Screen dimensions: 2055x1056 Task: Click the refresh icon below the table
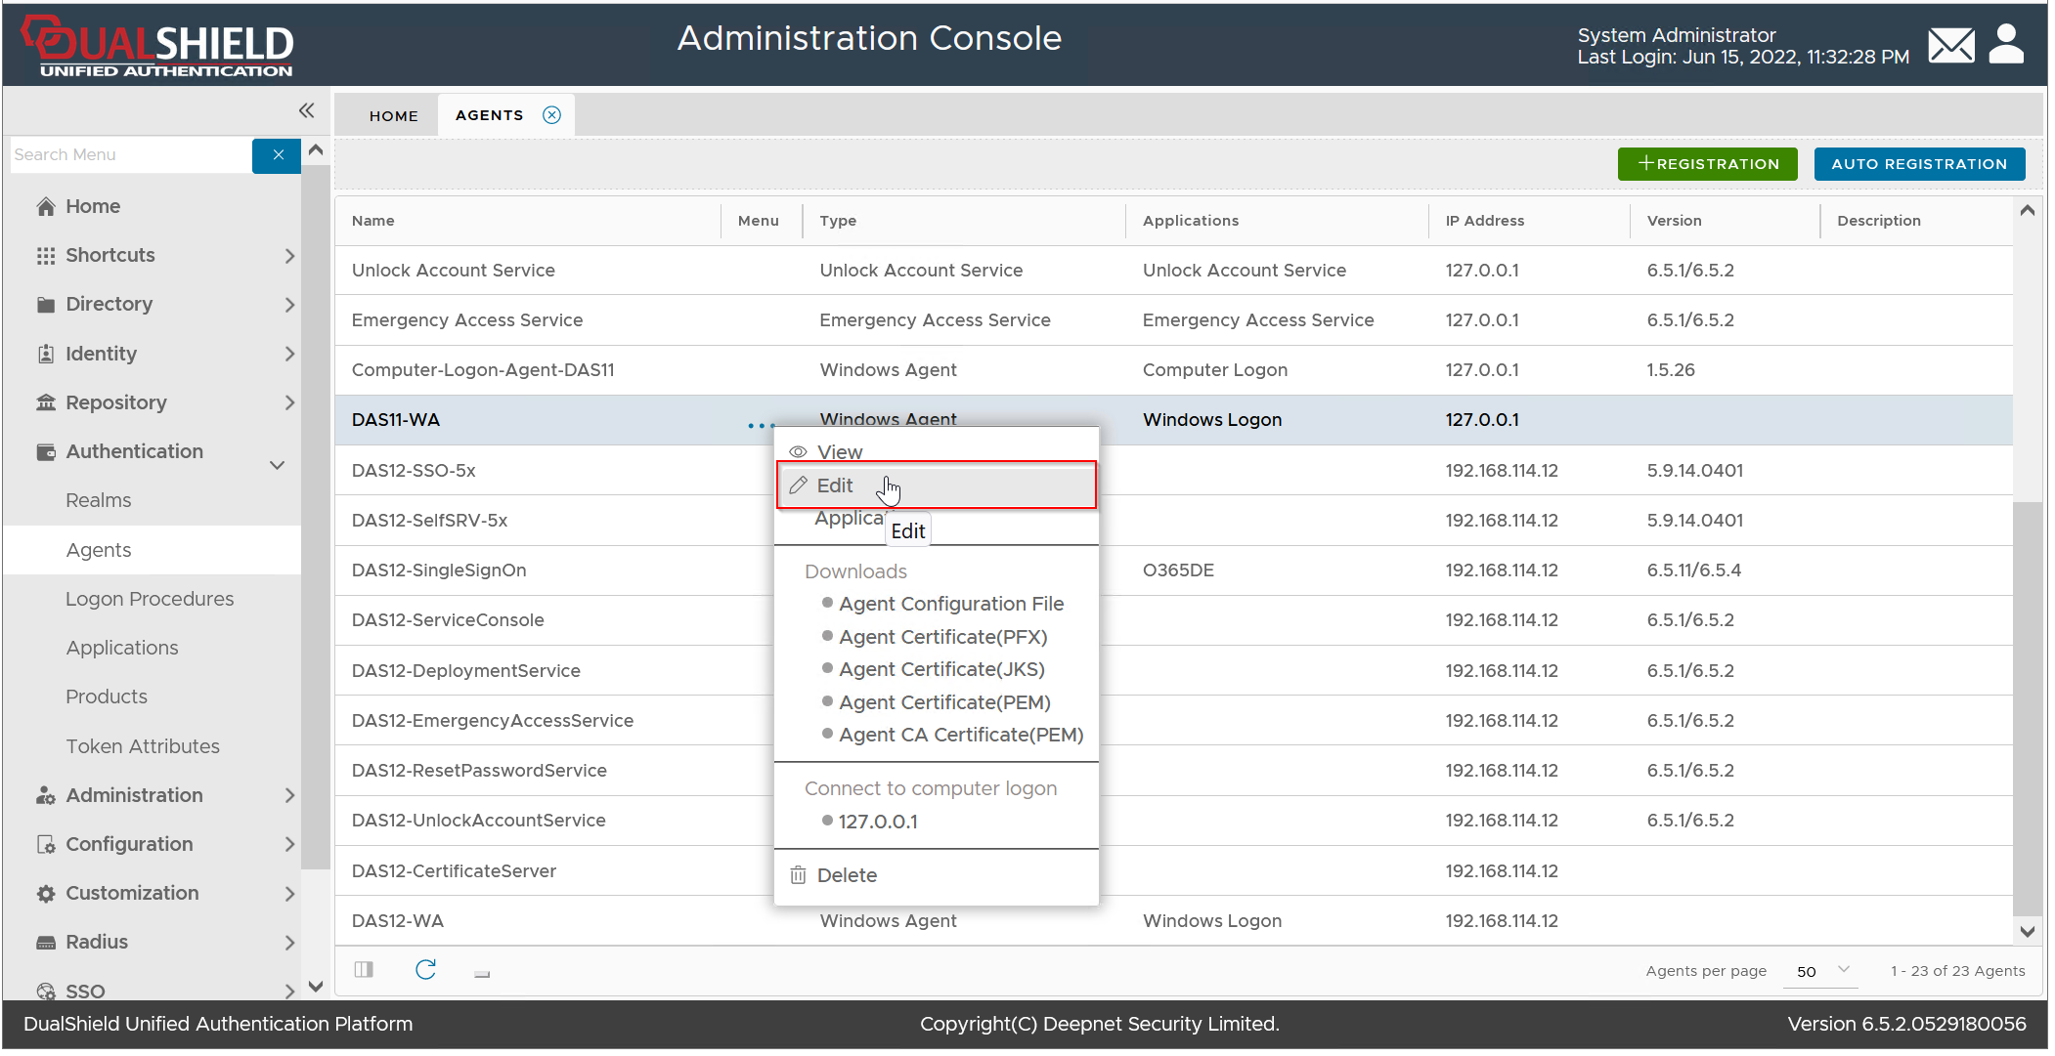(425, 969)
